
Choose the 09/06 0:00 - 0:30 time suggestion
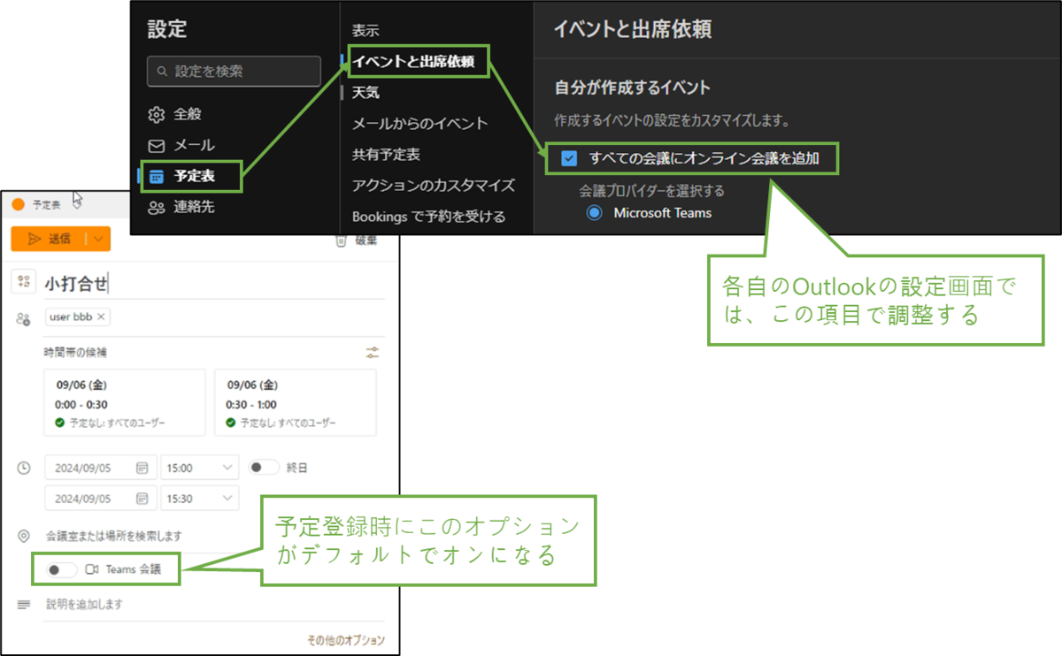pos(125,402)
